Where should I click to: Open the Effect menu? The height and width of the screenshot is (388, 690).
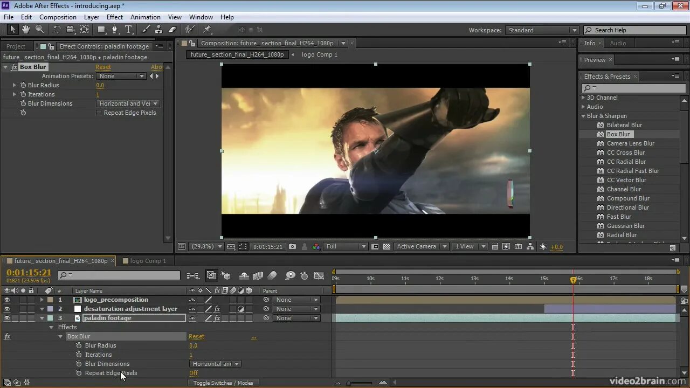point(115,17)
